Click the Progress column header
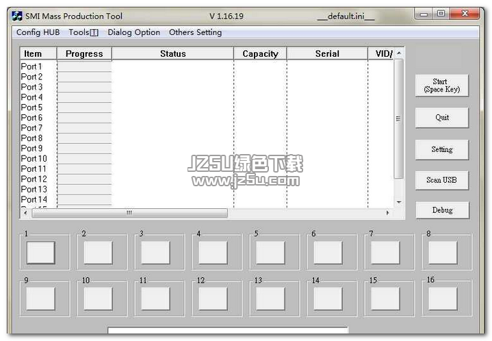492x341 pixels. [x=84, y=53]
